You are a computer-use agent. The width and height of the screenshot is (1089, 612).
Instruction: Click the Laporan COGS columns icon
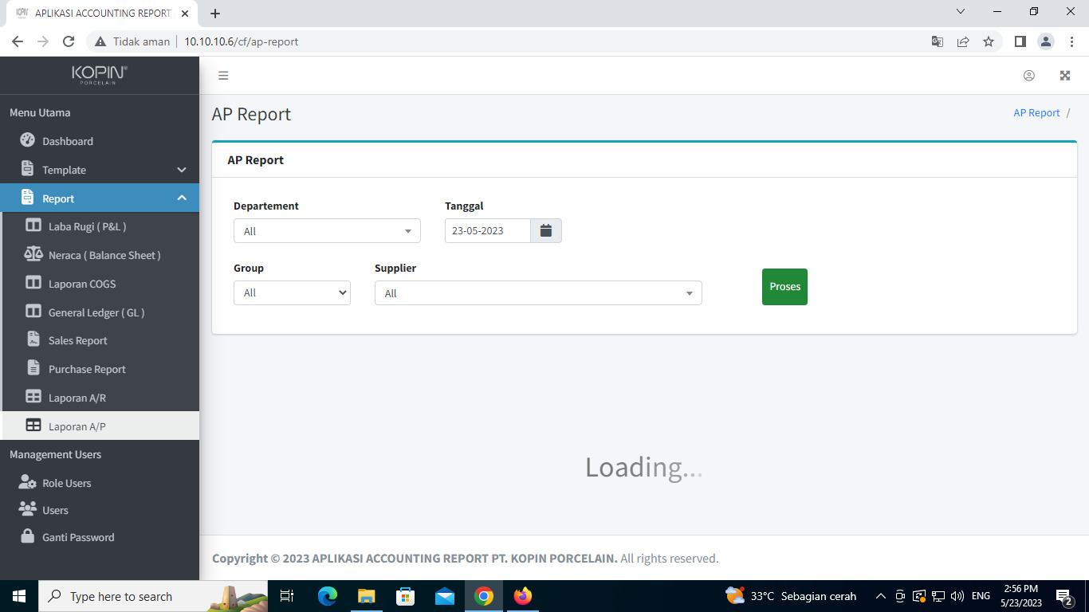[x=33, y=283]
